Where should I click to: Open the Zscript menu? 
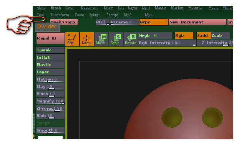(x=113, y=15)
